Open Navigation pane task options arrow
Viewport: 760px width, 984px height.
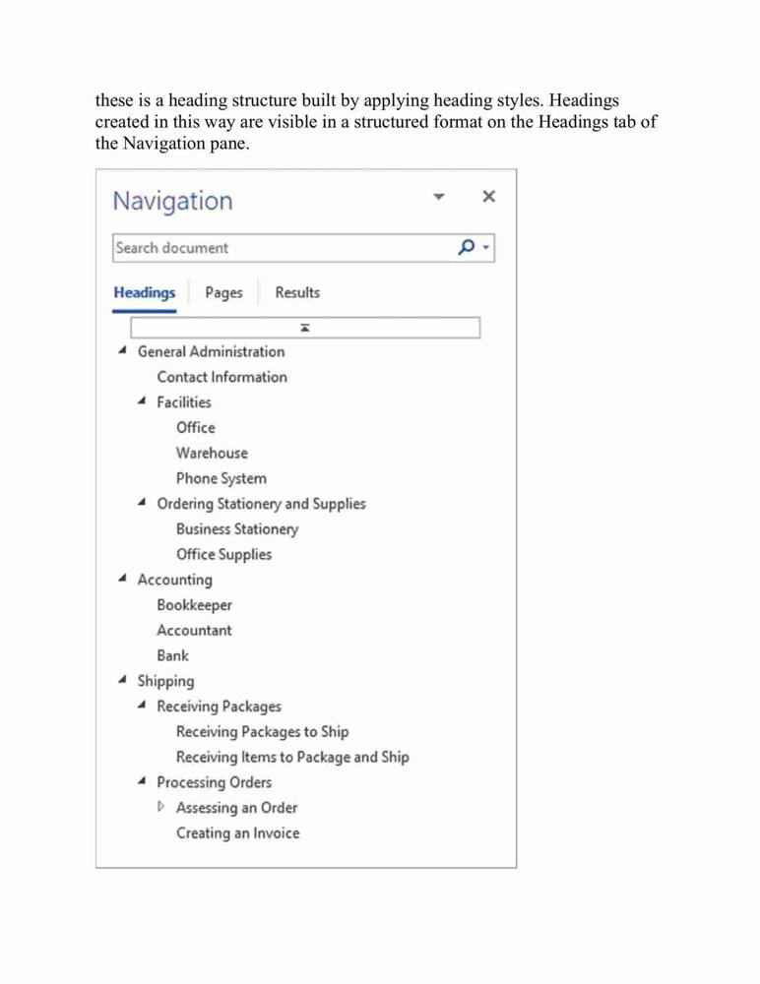pos(439,197)
